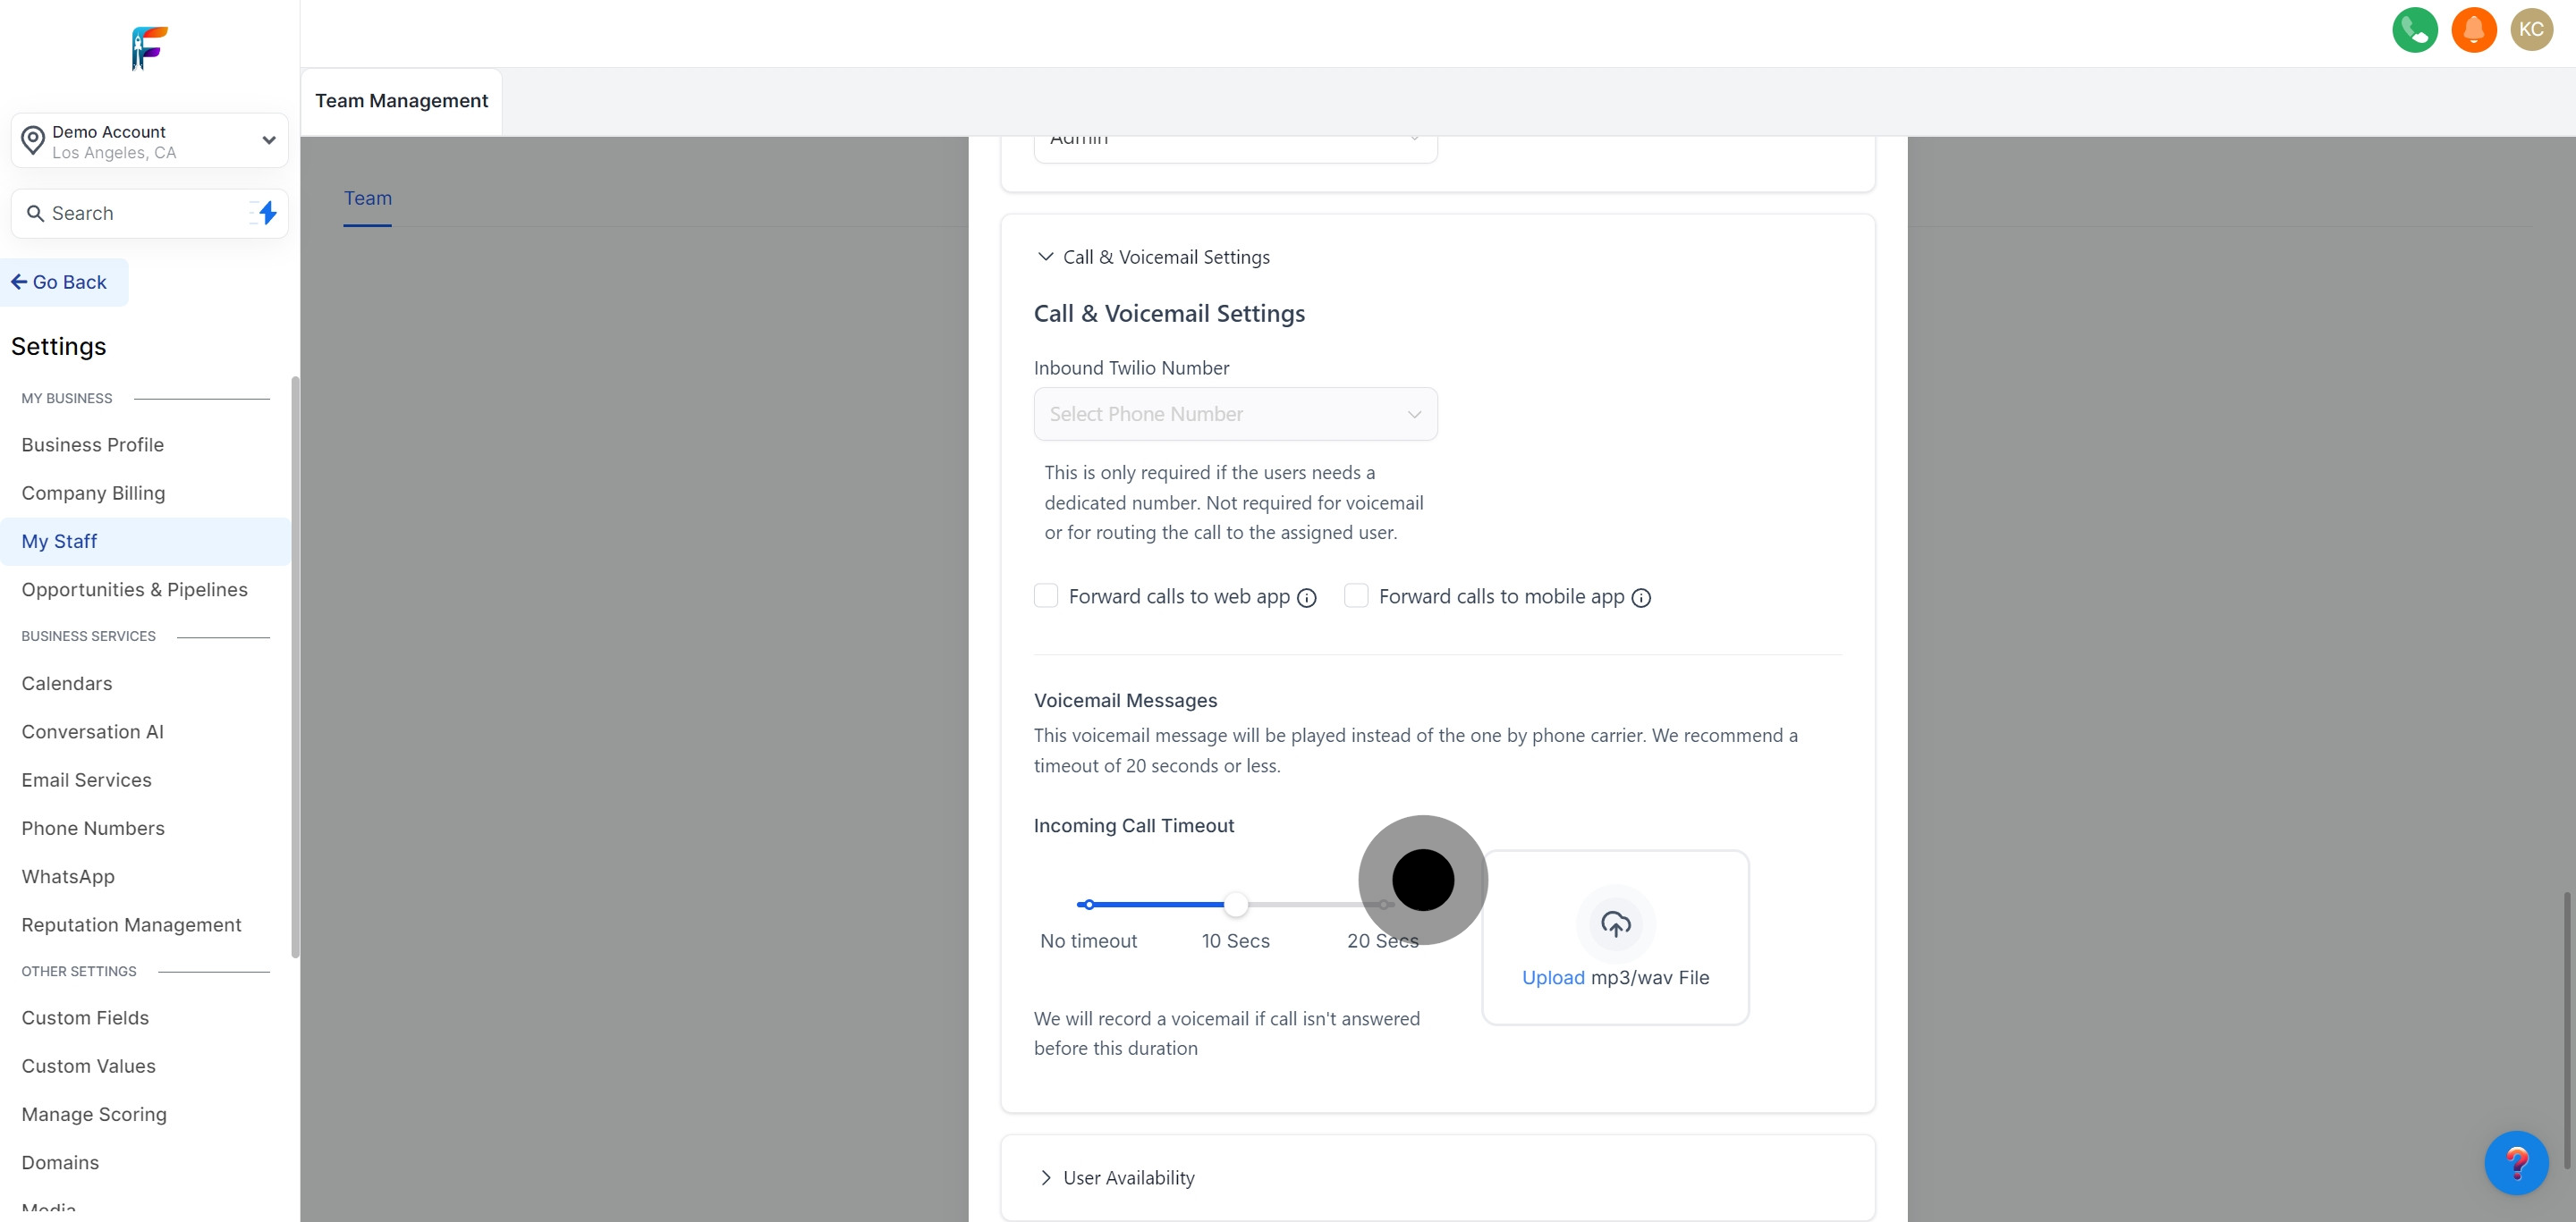Click the green phone dialer icon

[x=2414, y=30]
